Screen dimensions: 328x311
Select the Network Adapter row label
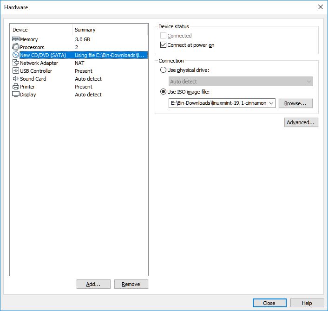(x=39, y=63)
